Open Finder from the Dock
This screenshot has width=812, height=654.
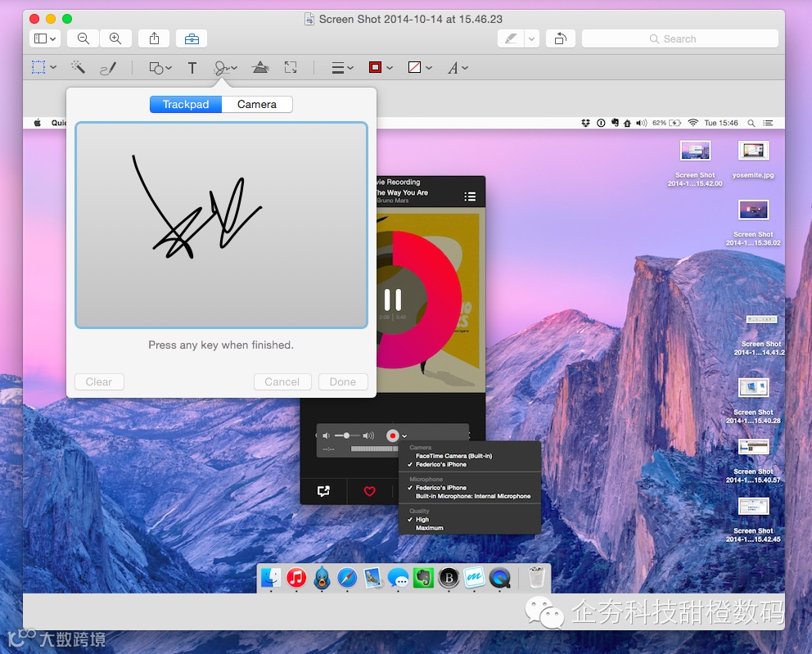(271, 578)
